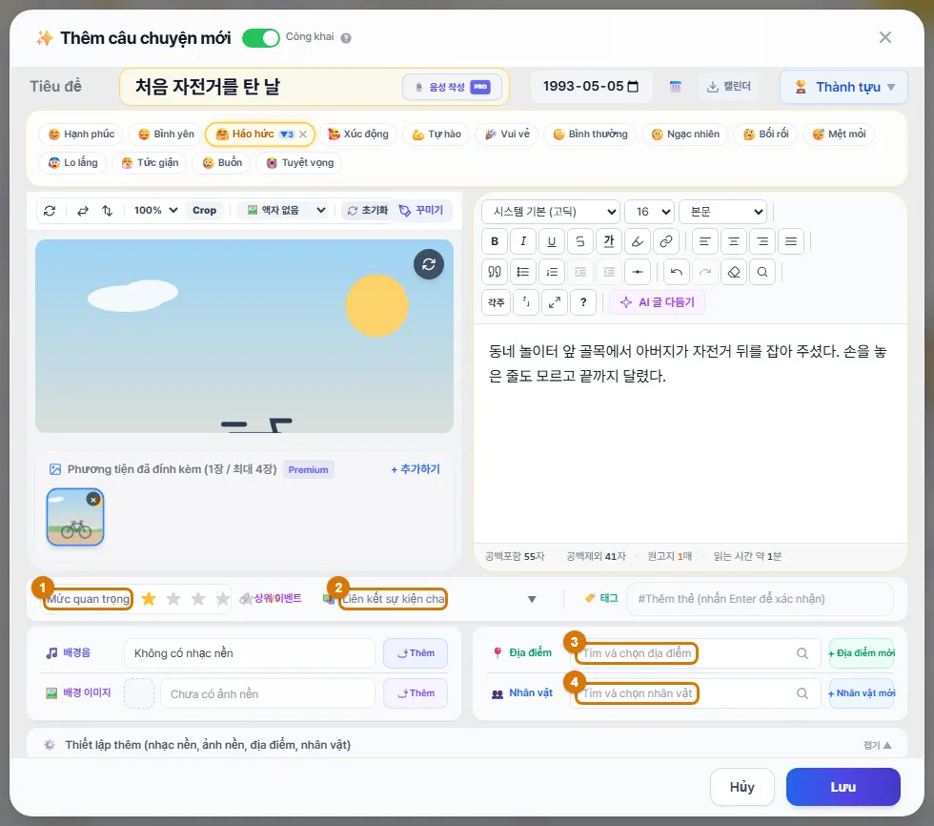Screen dimensions: 934x826
Task: Select the bicycle media thumbnail
Action: point(75,517)
